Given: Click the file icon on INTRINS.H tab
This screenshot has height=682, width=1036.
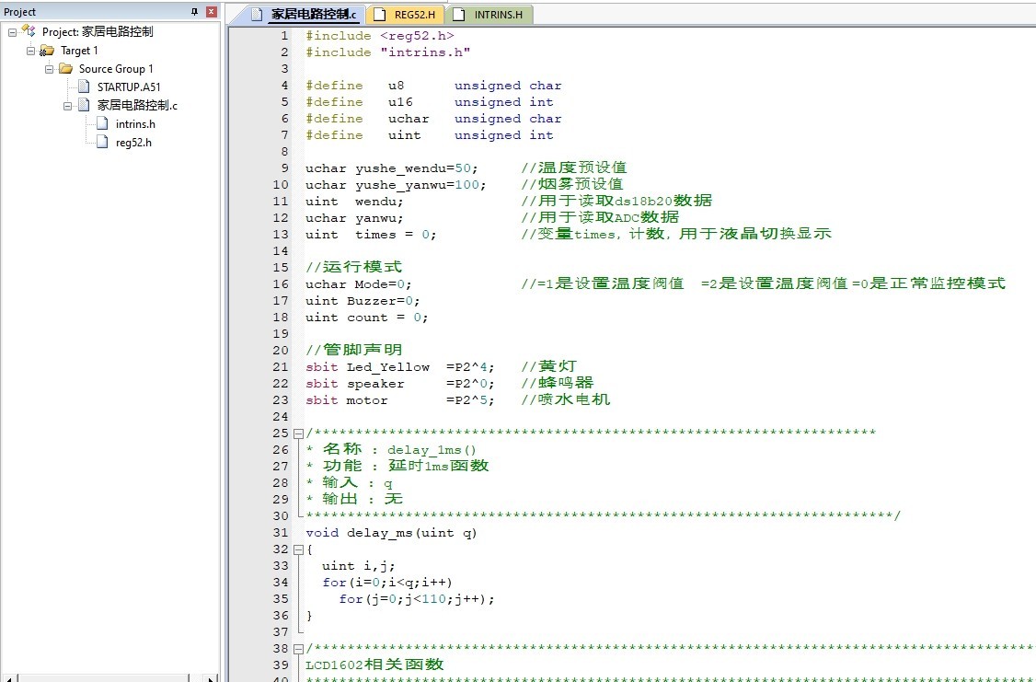Looking at the screenshot, I should coord(459,15).
